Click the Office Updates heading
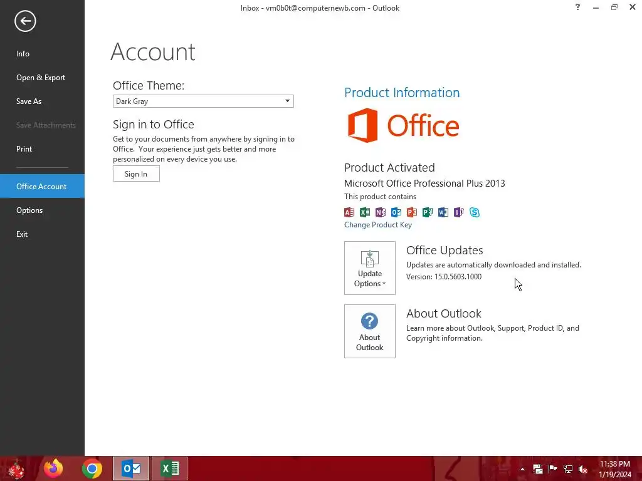Viewport: 642px width, 481px height. 445,250
